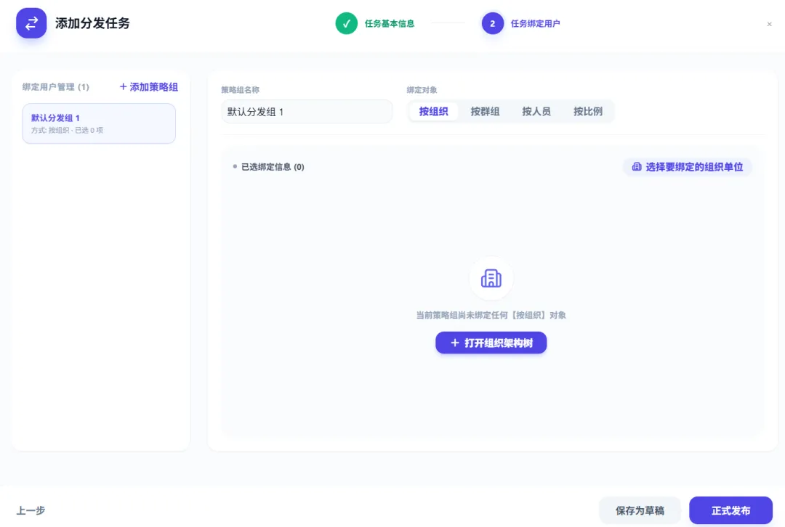Click 保存为草稿 button
Image resolution: width=785 pixels, height=527 pixels.
(x=640, y=510)
